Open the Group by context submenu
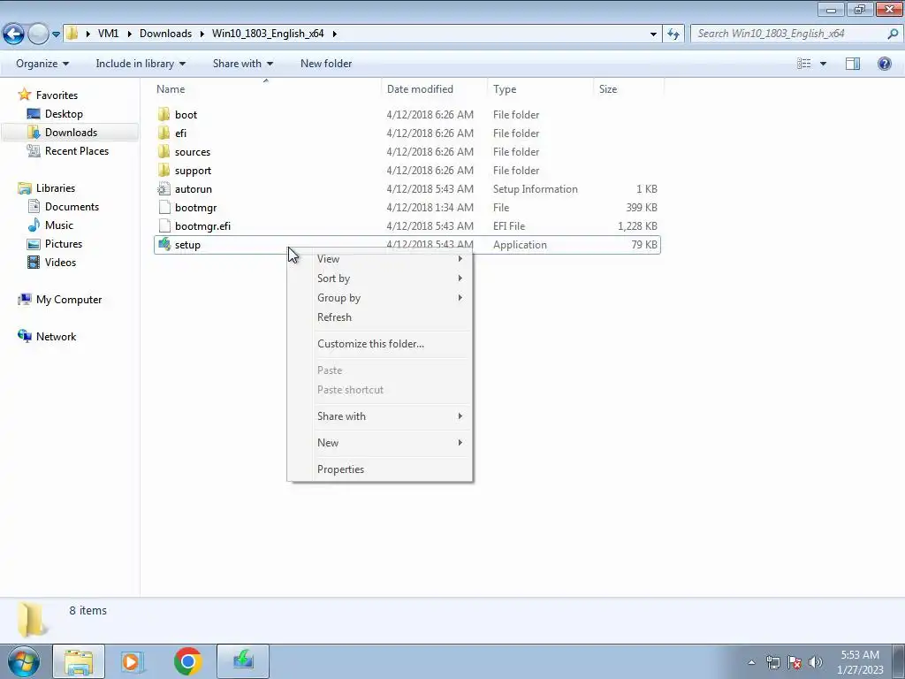Viewport: 905px width, 679px height. (x=380, y=298)
